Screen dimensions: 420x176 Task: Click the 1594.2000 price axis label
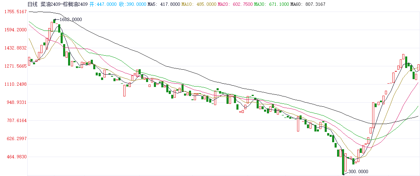[x=16, y=30]
